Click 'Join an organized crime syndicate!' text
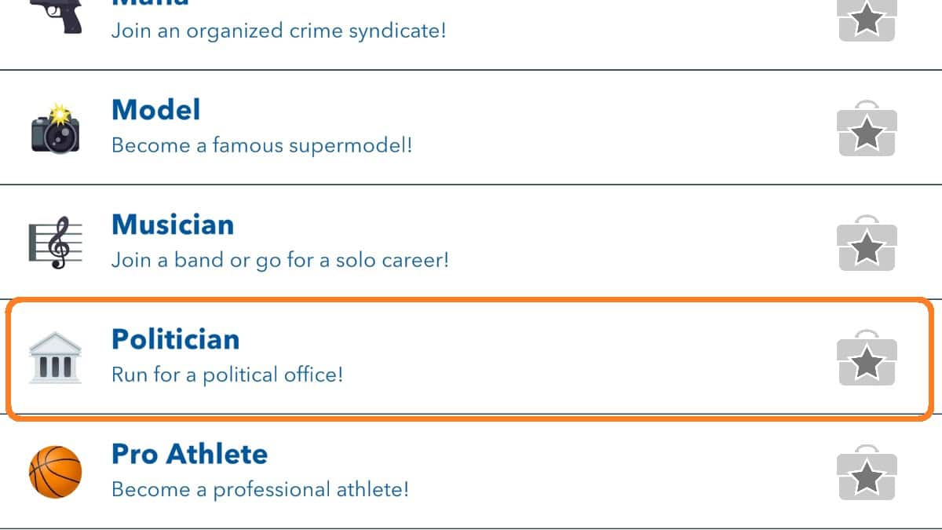This screenshot has height=530, width=942. point(279,31)
